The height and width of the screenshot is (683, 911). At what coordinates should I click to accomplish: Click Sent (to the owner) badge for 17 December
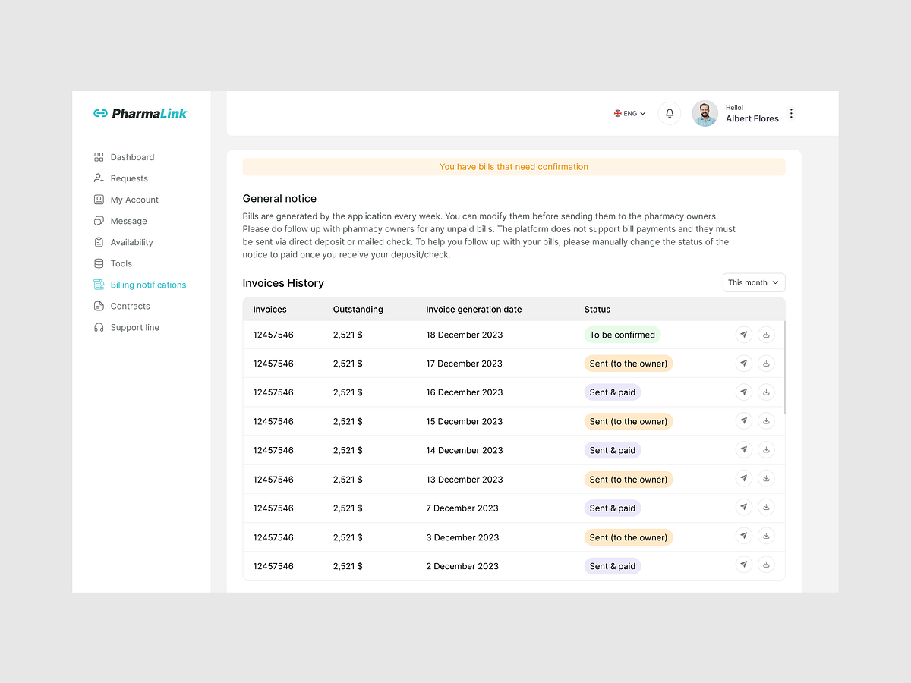click(629, 364)
